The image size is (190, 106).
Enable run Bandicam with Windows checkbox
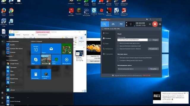click(x=118, y=49)
